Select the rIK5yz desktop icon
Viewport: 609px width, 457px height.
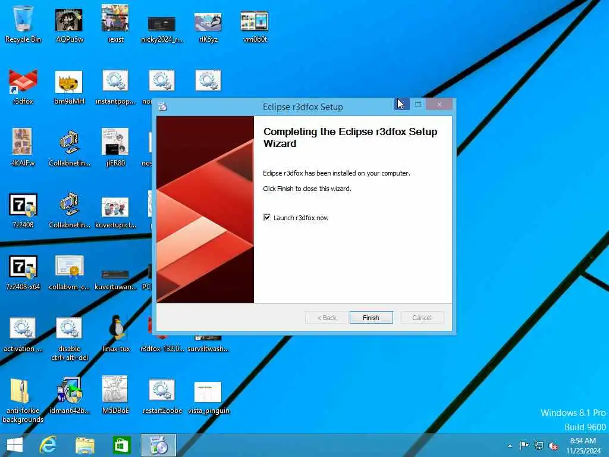[208, 27]
